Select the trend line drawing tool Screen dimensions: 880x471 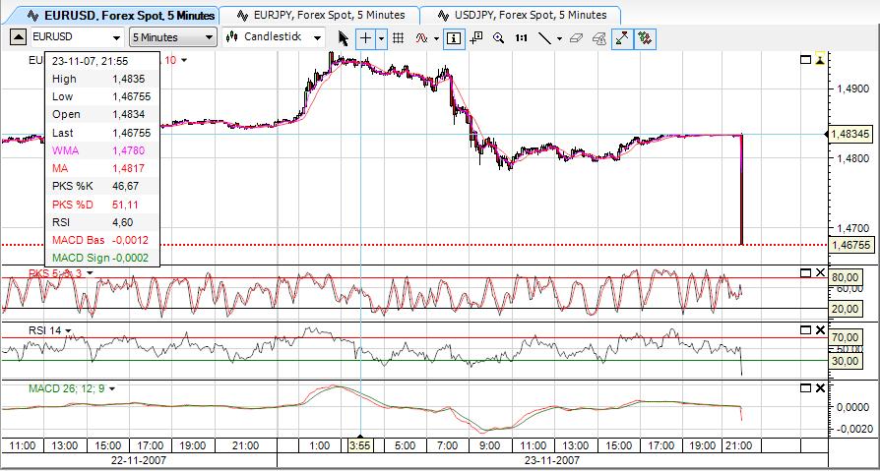pyautogui.click(x=544, y=37)
